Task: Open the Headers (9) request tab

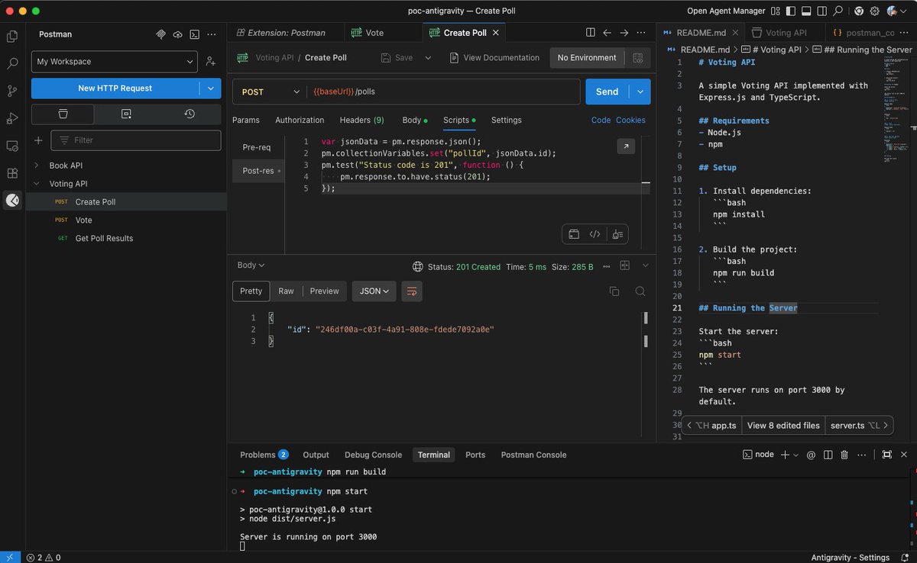Action: coord(362,121)
